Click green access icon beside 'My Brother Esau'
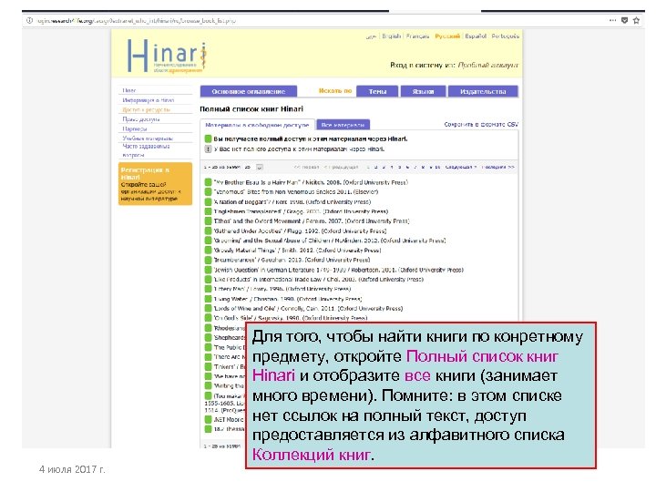This screenshot has height=492, width=656. click(208, 182)
